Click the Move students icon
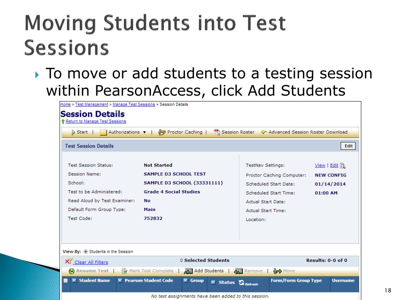 (277, 271)
